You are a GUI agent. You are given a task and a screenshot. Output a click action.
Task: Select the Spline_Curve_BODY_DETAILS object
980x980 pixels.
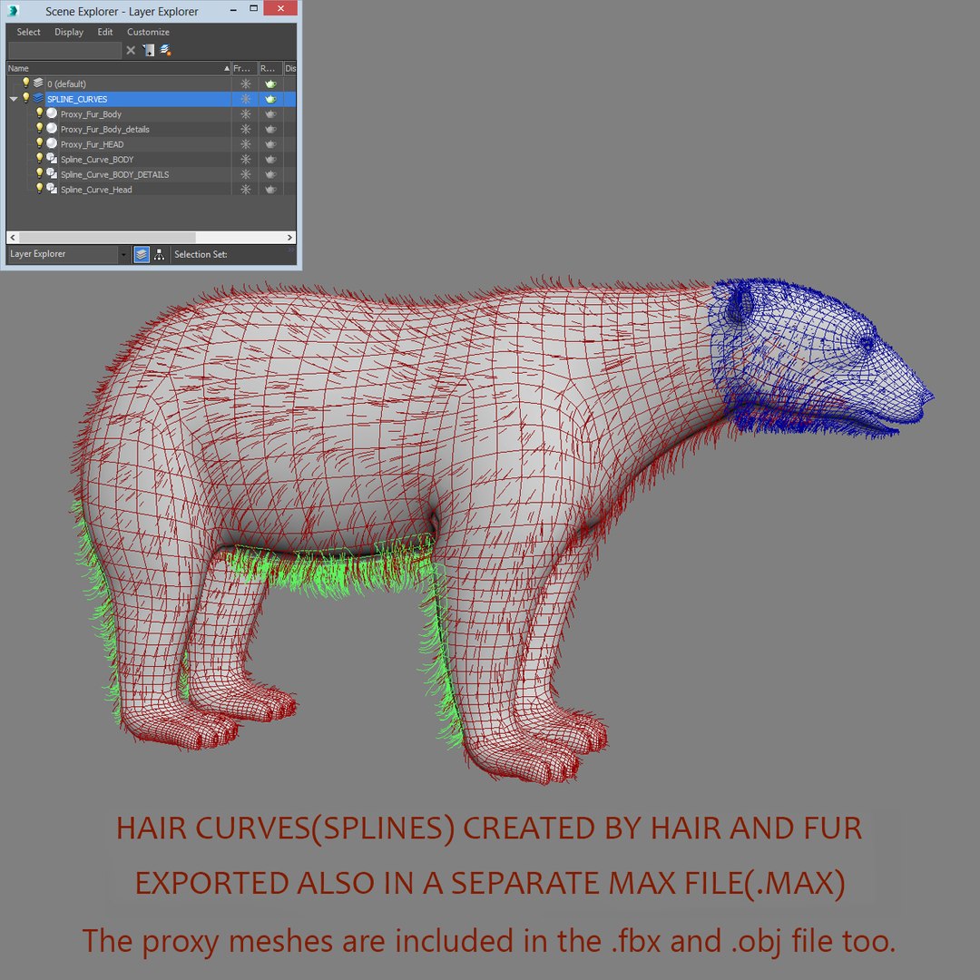pos(114,174)
